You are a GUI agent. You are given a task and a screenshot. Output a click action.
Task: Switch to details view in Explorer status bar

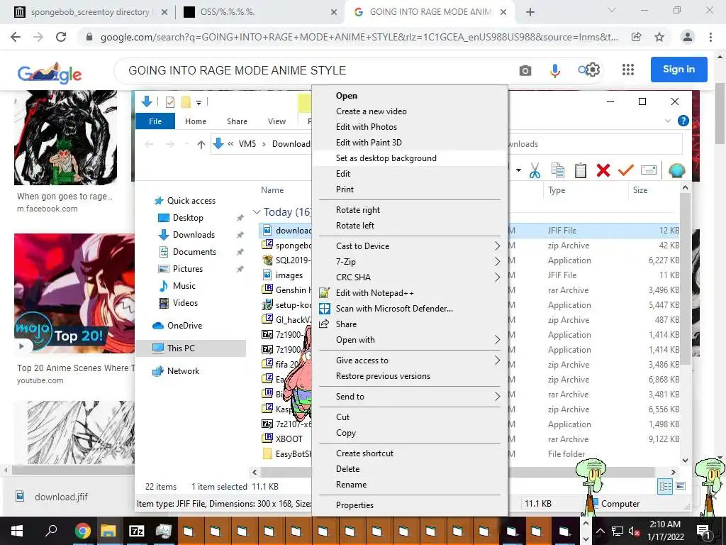click(x=665, y=486)
